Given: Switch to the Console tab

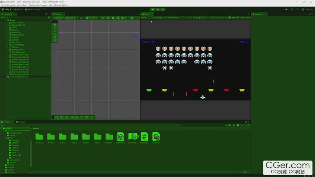Looking at the screenshot, I should (x=21, y=122).
